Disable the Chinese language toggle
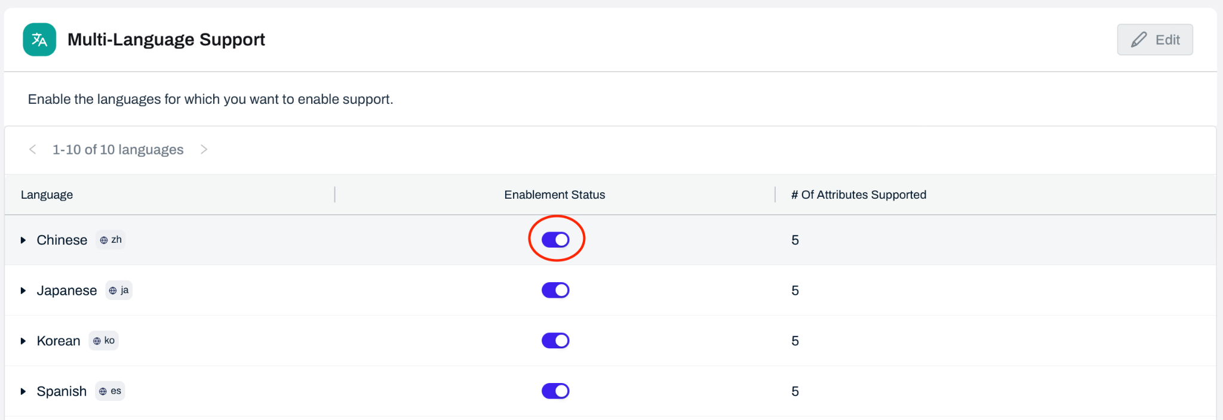Screen dimensions: 1223x420 click(x=555, y=240)
